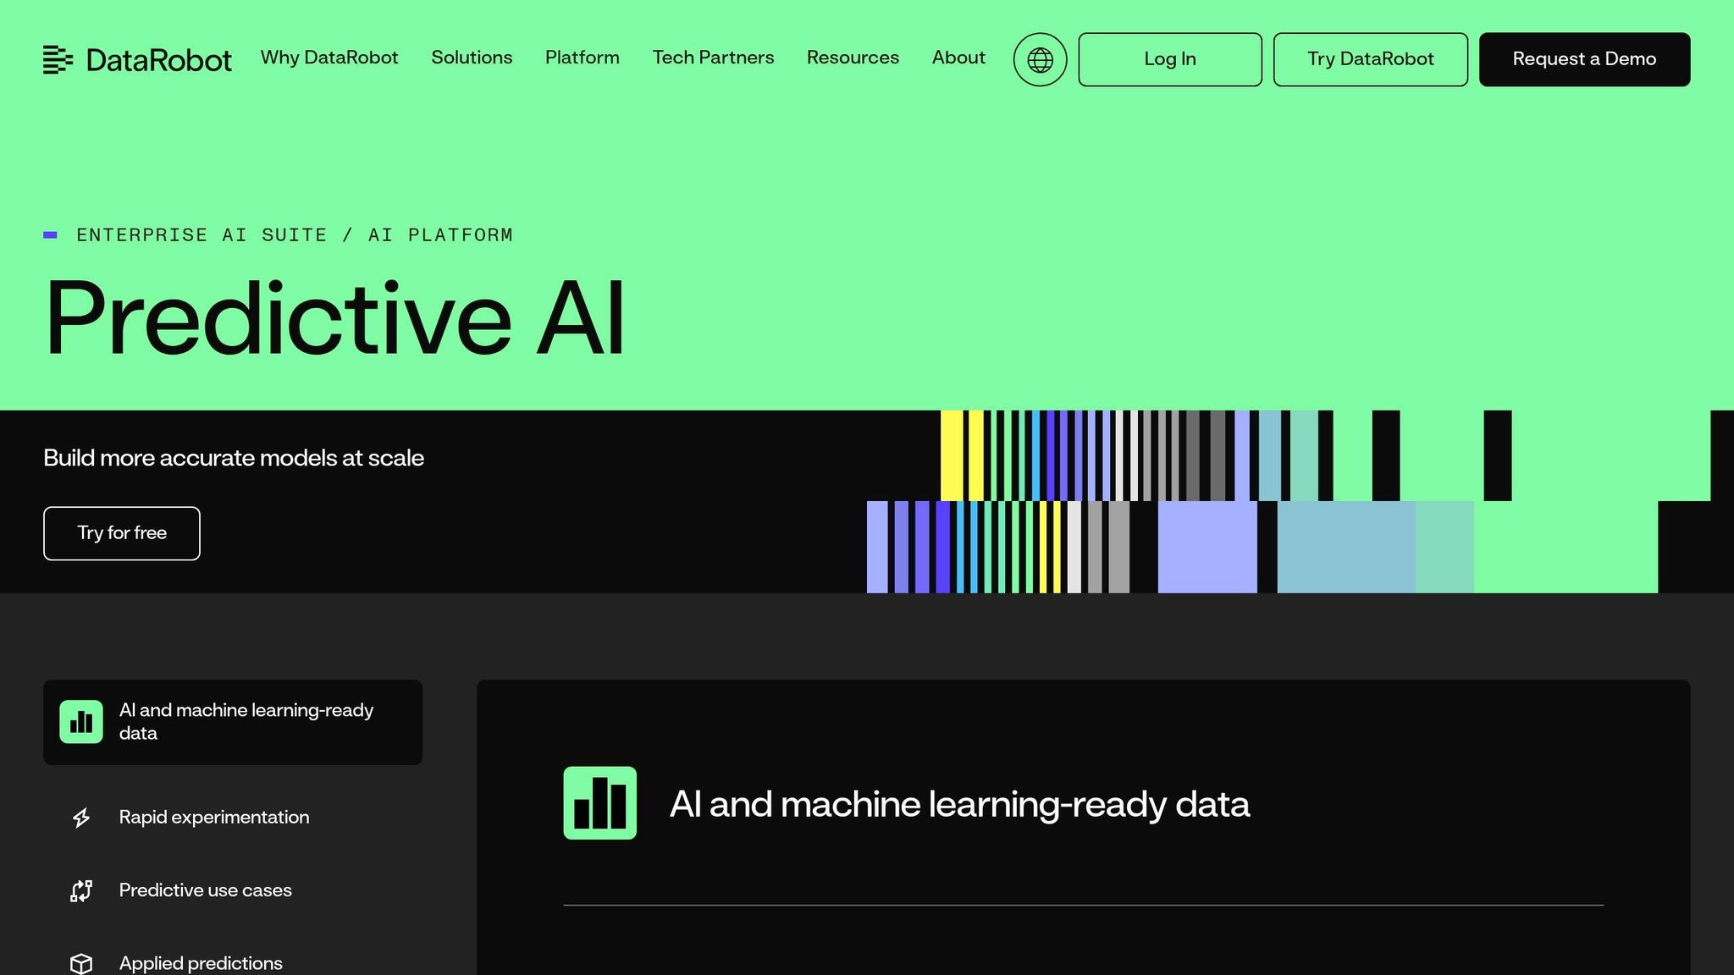This screenshot has width=1734, height=975.
Task: Open the globe language selector
Action: pos(1040,59)
